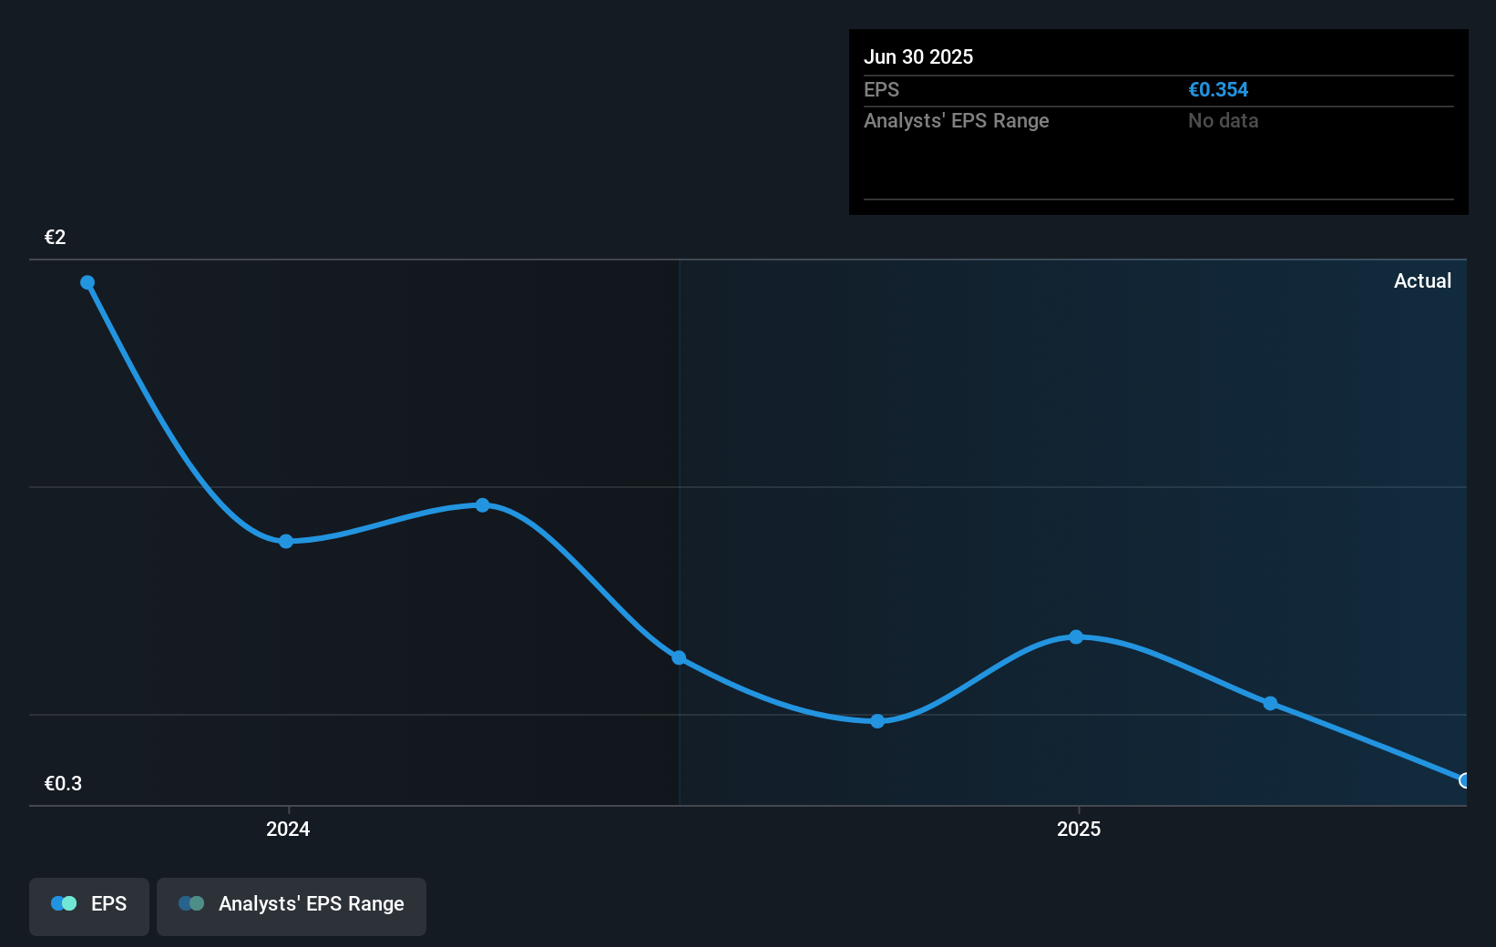Click the blue-teal dots icon beside EPS legend

[64, 903]
